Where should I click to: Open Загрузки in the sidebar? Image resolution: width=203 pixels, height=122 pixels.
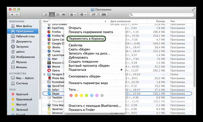click(23, 47)
